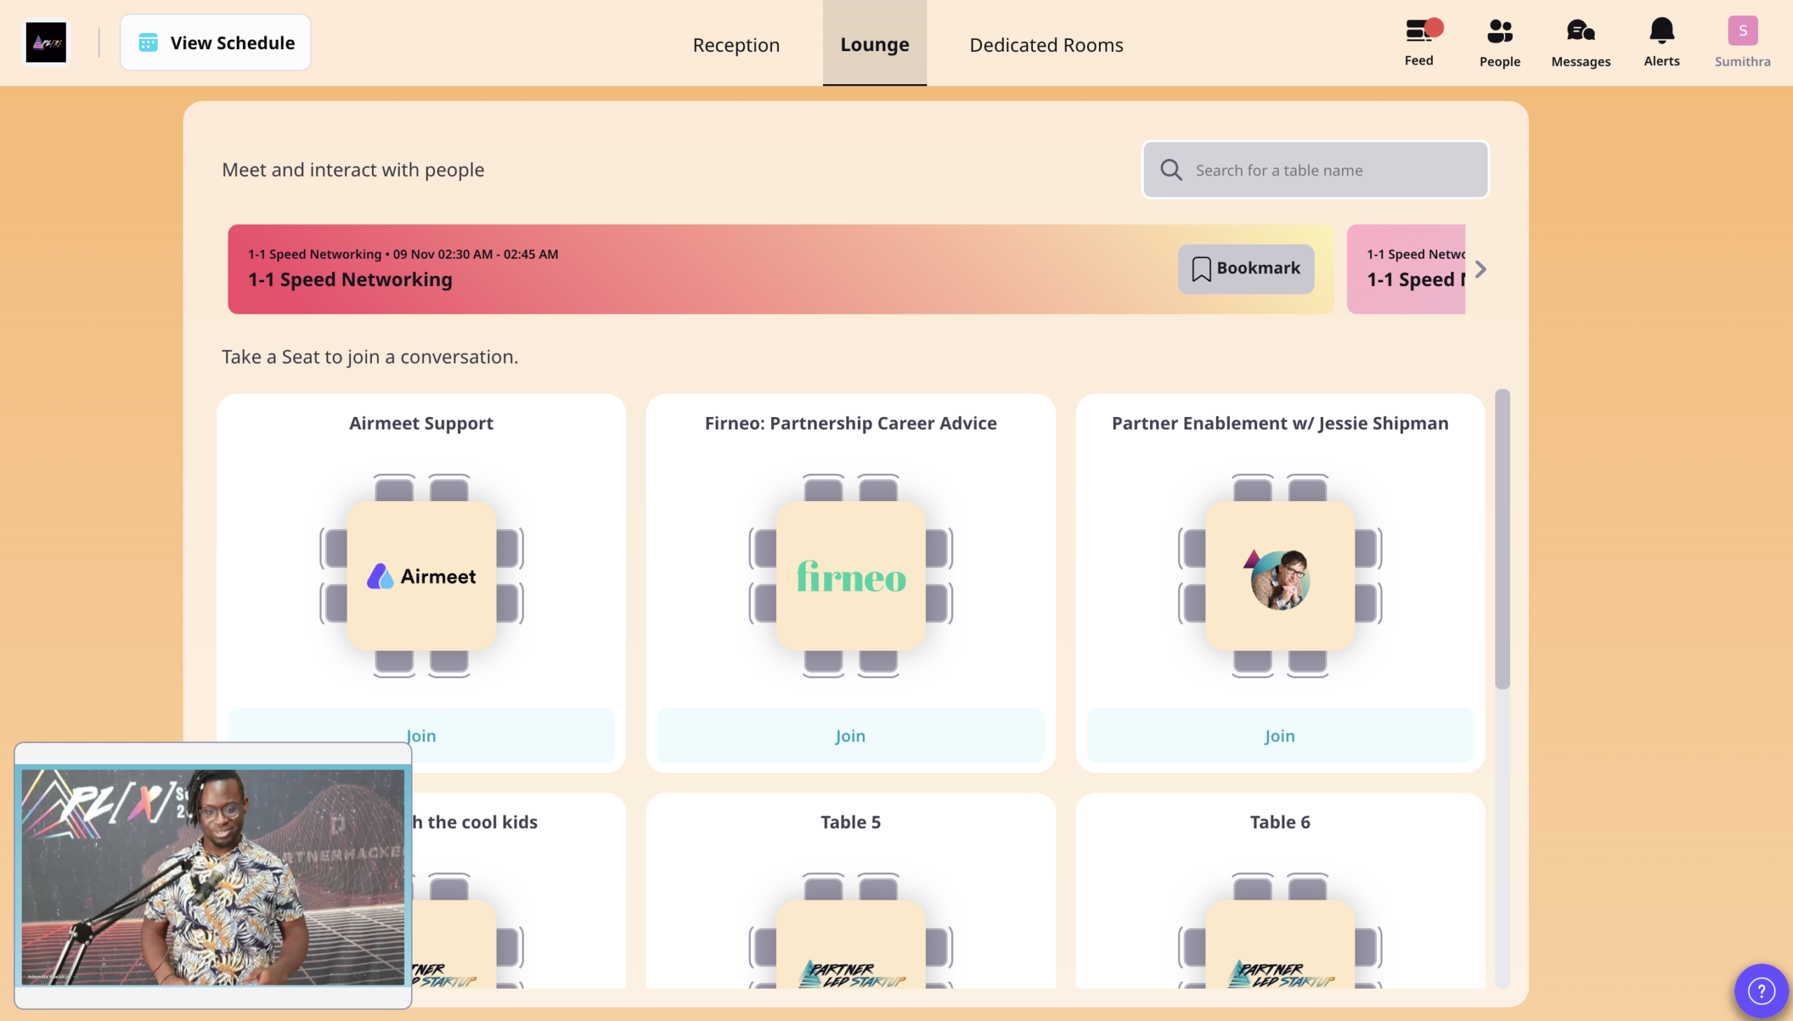Click the calendar icon in View Schedule
Viewport: 1793px width, 1021px height.
click(x=148, y=42)
